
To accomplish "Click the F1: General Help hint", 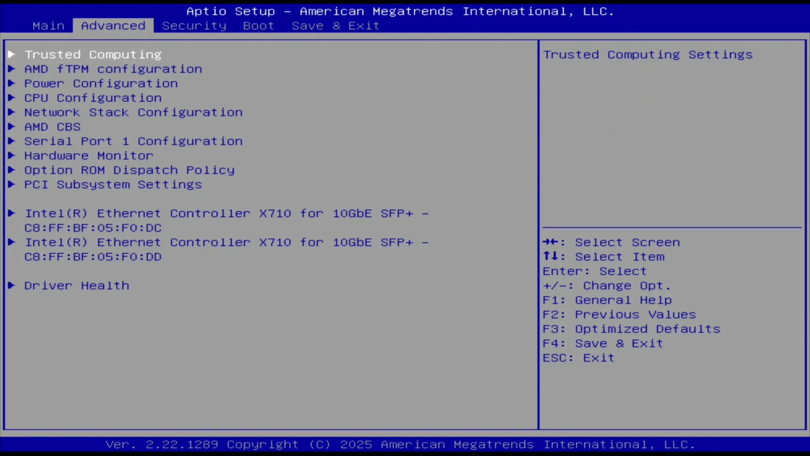I will pyautogui.click(x=607, y=300).
